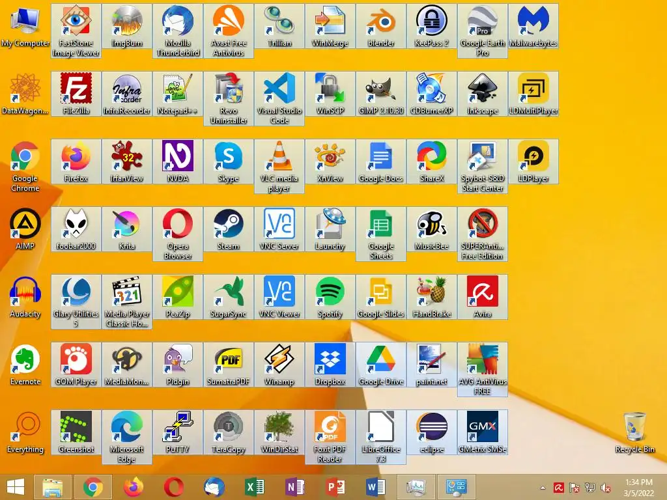Select the HandBrake icon
This screenshot has height=500, width=667.
pyautogui.click(x=432, y=297)
